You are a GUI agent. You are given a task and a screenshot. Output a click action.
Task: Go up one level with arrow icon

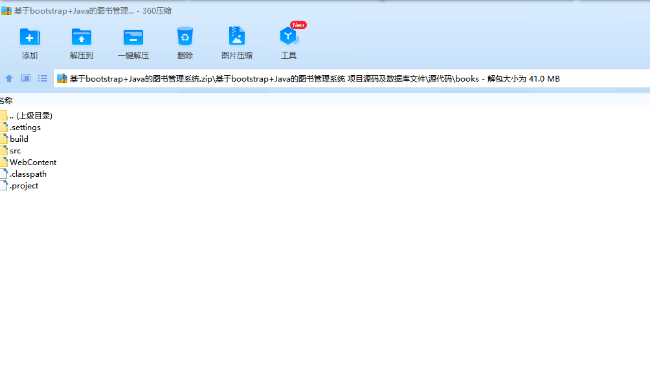[8, 78]
